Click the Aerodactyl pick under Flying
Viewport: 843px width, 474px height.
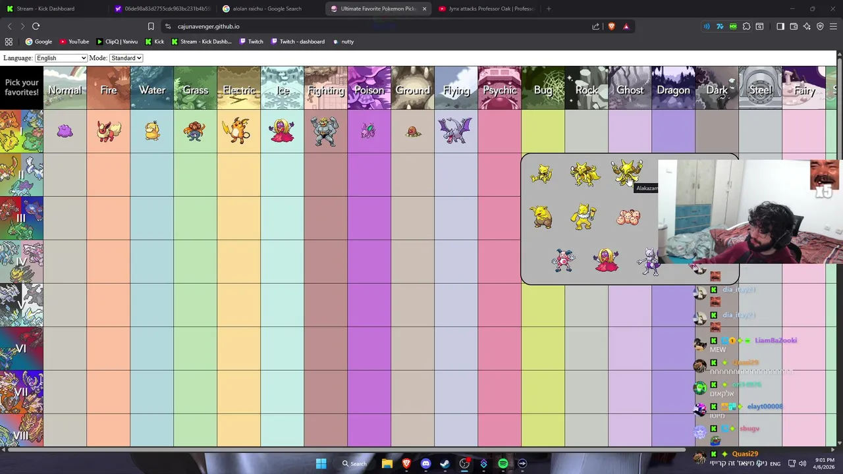click(x=456, y=131)
